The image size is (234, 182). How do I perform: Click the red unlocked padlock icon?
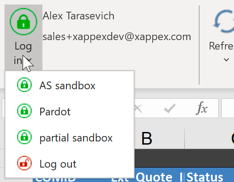24,163
